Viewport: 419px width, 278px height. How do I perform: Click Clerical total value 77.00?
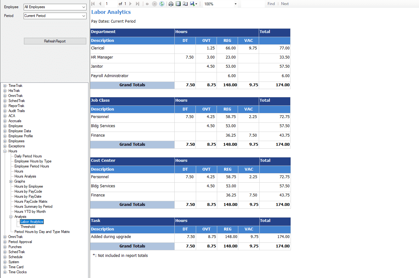point(285,48)
